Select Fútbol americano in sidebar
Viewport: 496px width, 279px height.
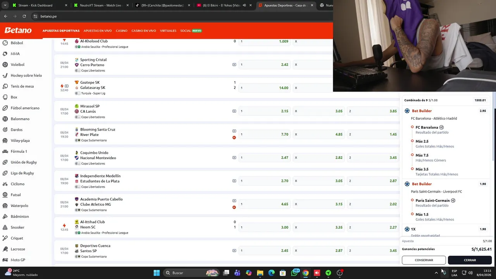tap(25, 108)
